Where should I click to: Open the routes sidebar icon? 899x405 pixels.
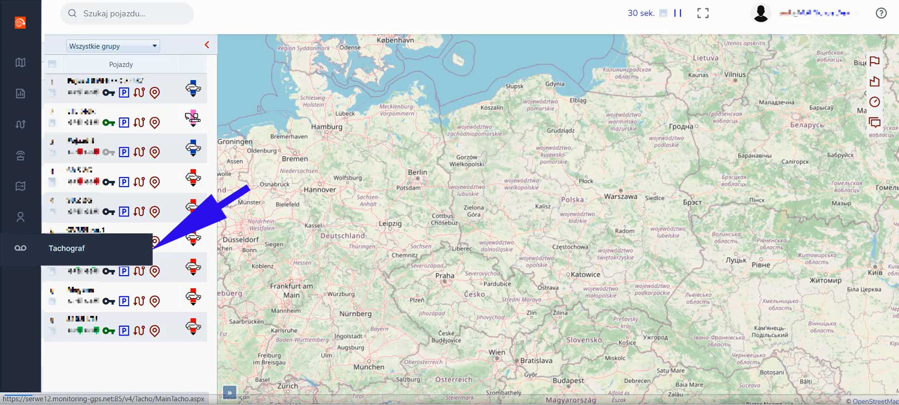coord(20,124)
